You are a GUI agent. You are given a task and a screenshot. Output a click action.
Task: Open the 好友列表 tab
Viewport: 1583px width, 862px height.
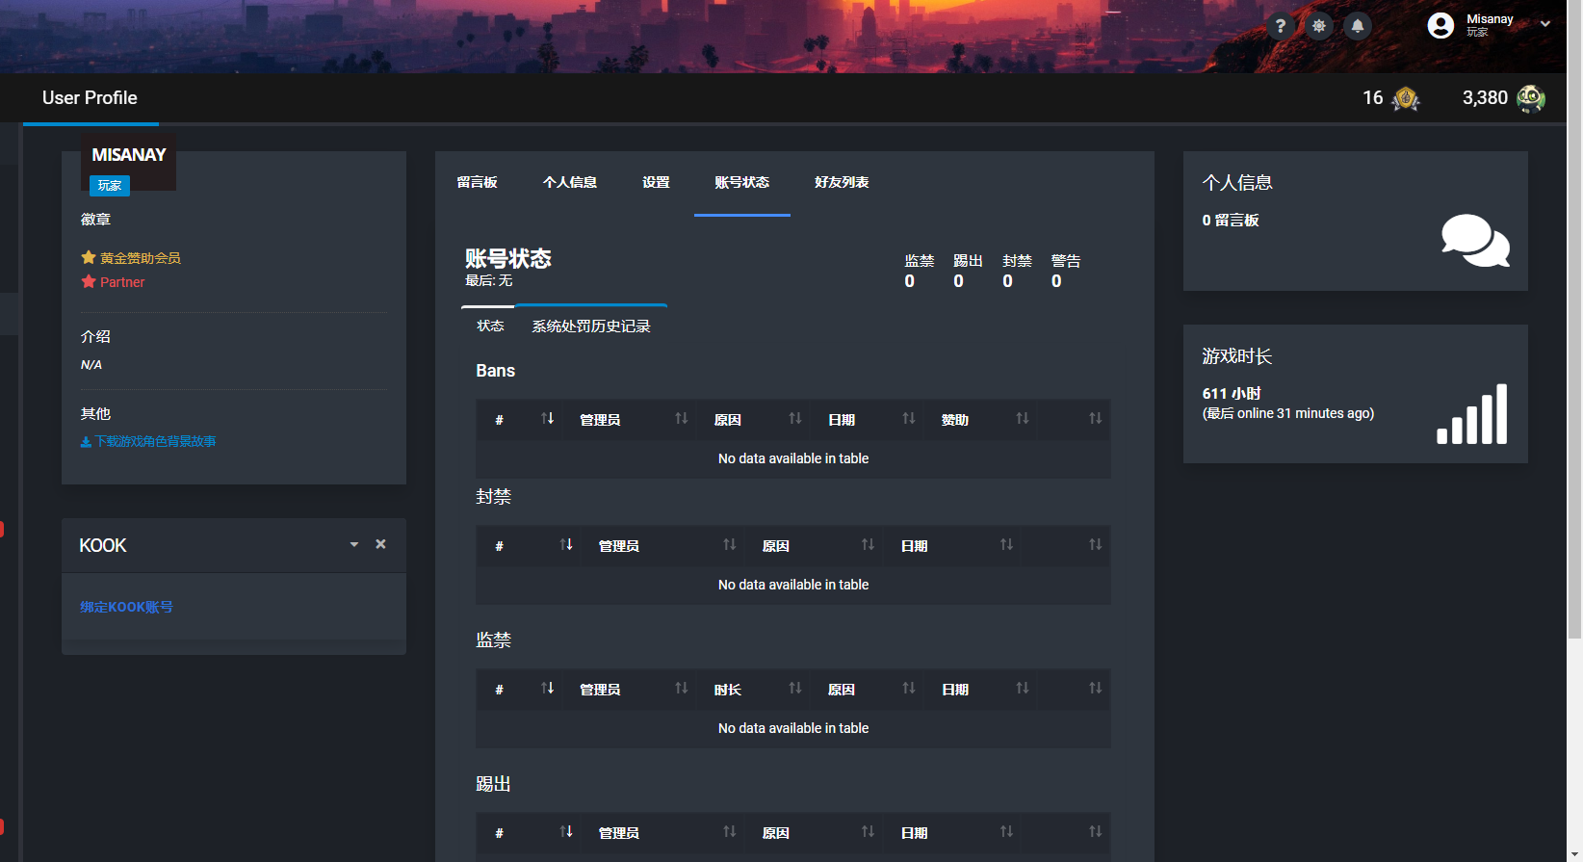pos(842,182)
